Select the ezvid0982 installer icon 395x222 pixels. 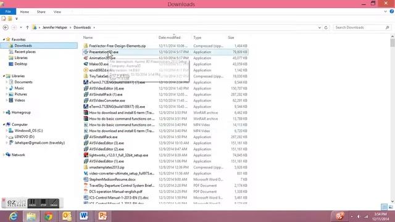[86, 70]
